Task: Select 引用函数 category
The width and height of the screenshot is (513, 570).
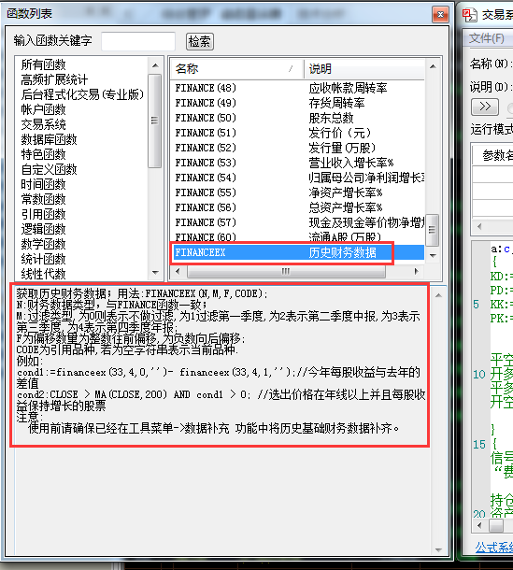Action: pos(43,214)
